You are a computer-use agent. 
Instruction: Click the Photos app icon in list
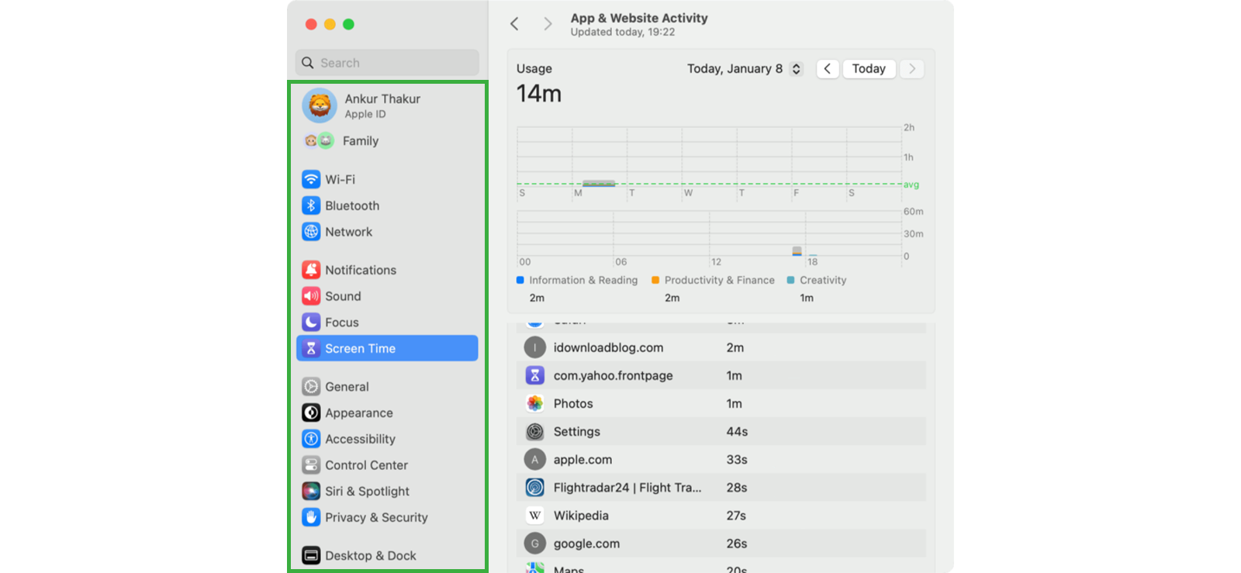coord(534,403)
